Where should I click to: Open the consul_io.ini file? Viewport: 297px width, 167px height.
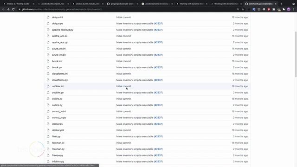[x=59, y=111]
